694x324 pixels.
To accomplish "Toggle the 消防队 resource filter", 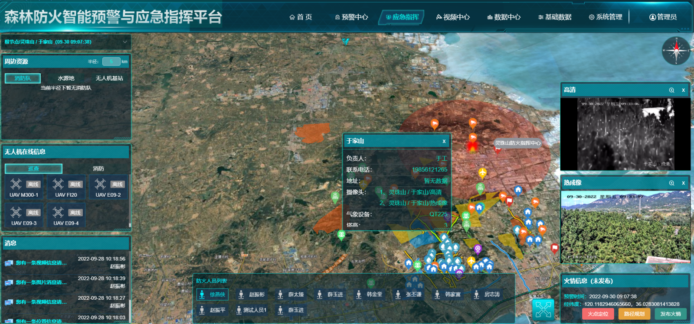I will tap(23, 78).
